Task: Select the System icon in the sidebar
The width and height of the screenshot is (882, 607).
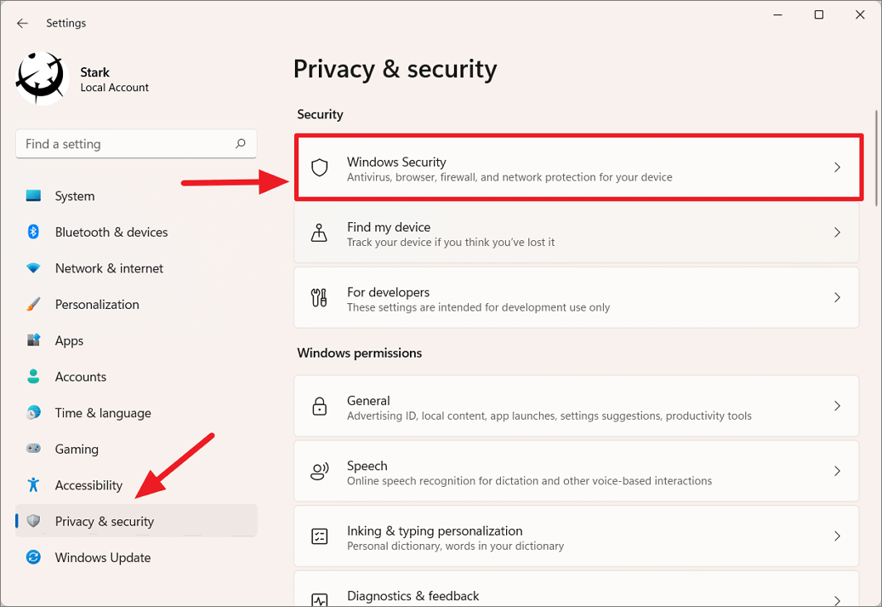Action: [33, 196]
